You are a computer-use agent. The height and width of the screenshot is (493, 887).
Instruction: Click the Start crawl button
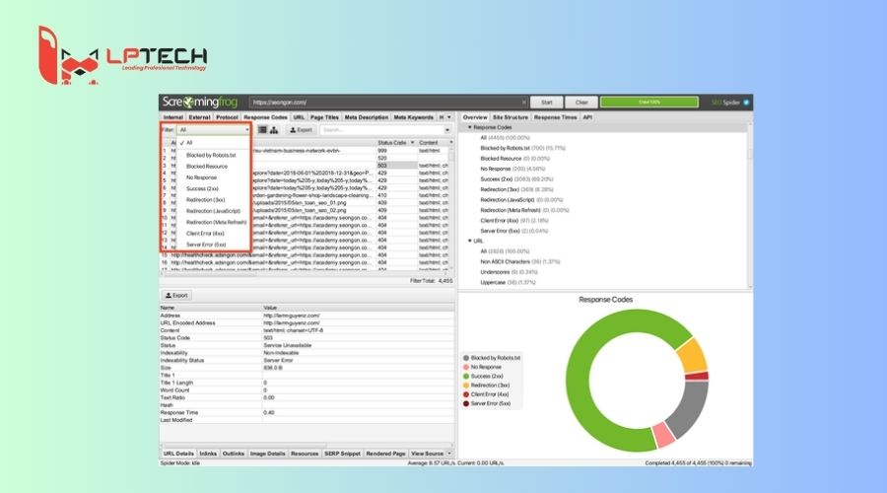pos(546,103)
